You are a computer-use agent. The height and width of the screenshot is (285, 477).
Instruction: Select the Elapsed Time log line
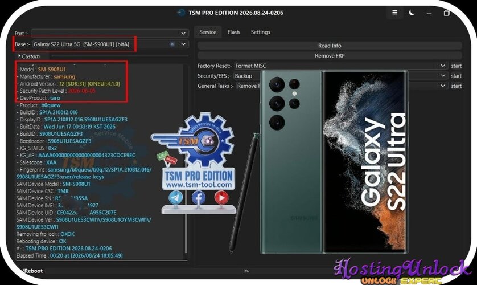pyautogui.click(x=69, y=255)
